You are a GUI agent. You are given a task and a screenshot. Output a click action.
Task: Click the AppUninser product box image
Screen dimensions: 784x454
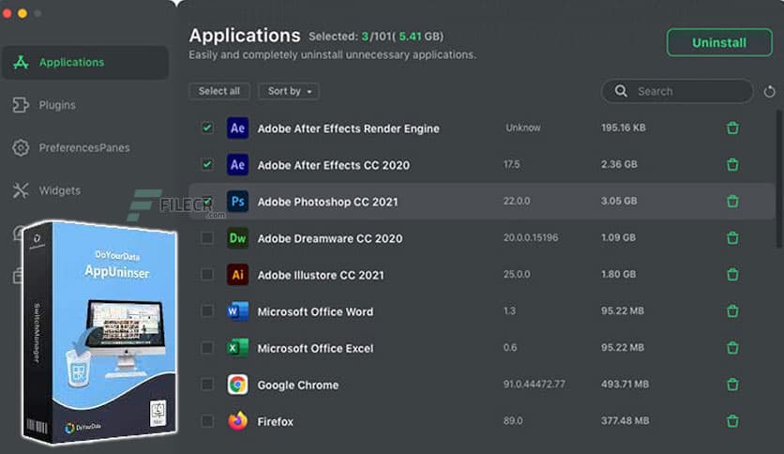pos(100,332)
